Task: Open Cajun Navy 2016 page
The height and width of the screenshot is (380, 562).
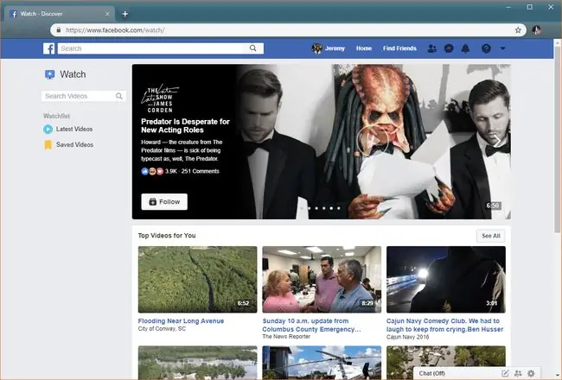Action: [x=407, y=337]
